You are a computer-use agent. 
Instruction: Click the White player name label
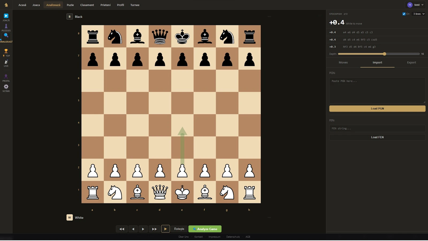(79, 218)
